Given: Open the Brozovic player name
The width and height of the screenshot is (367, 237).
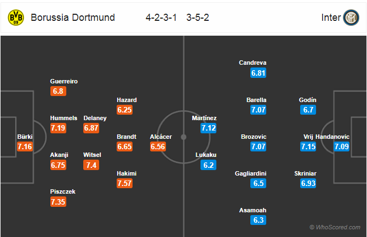Looking at the screenshot, I should (x=254, y=137).
